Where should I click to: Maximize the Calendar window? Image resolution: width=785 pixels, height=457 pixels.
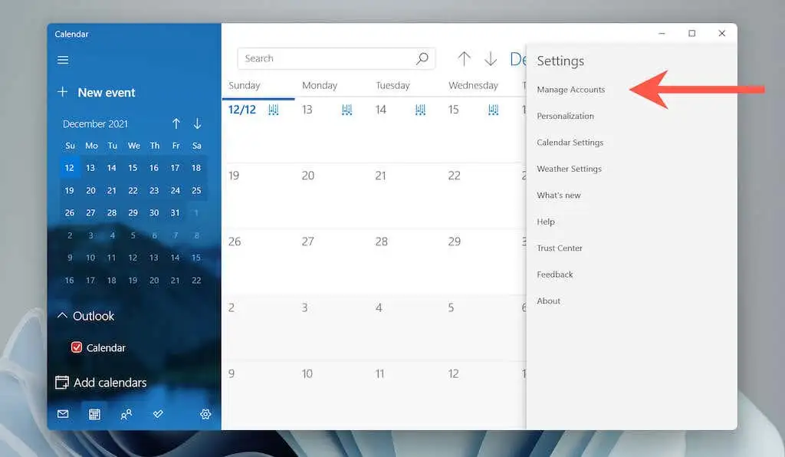point(692,34)
